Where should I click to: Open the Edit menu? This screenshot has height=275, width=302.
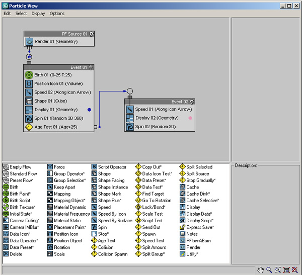[x=7, y=14]
